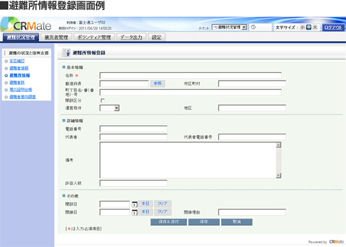Click inside the 備考 text area
Viewport: 346px width, 247px height.
coord(188,160)
